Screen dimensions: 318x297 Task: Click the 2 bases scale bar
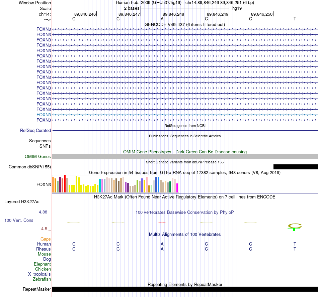pos(185,8)
